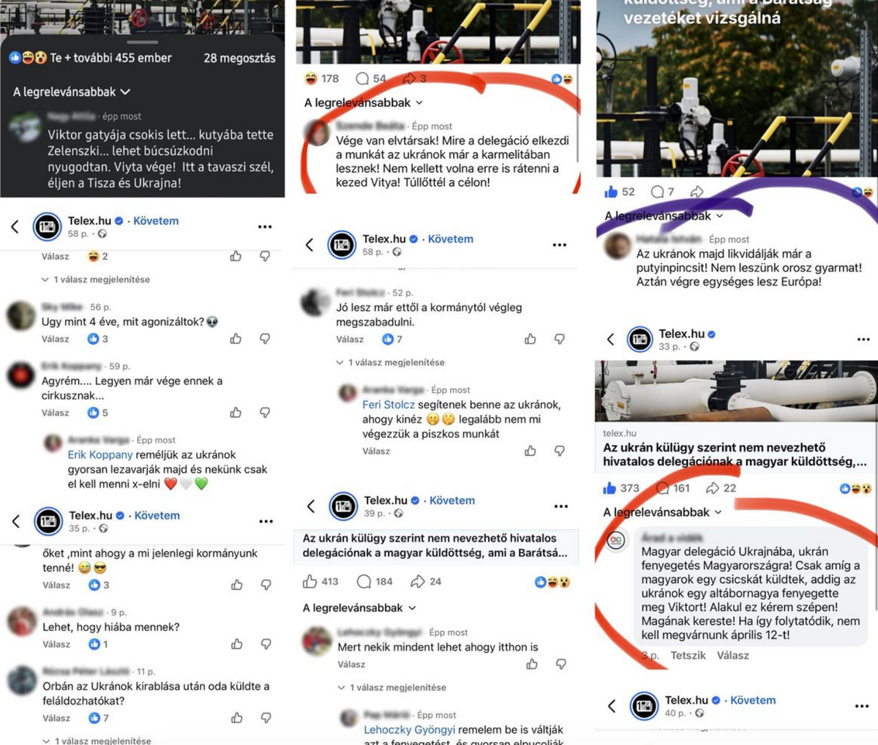The width and height of the screenshot is (878, 745).
Task: Reply via 'Válasz' under 'Agyrém' comment
Action: [x=56, y=413]
